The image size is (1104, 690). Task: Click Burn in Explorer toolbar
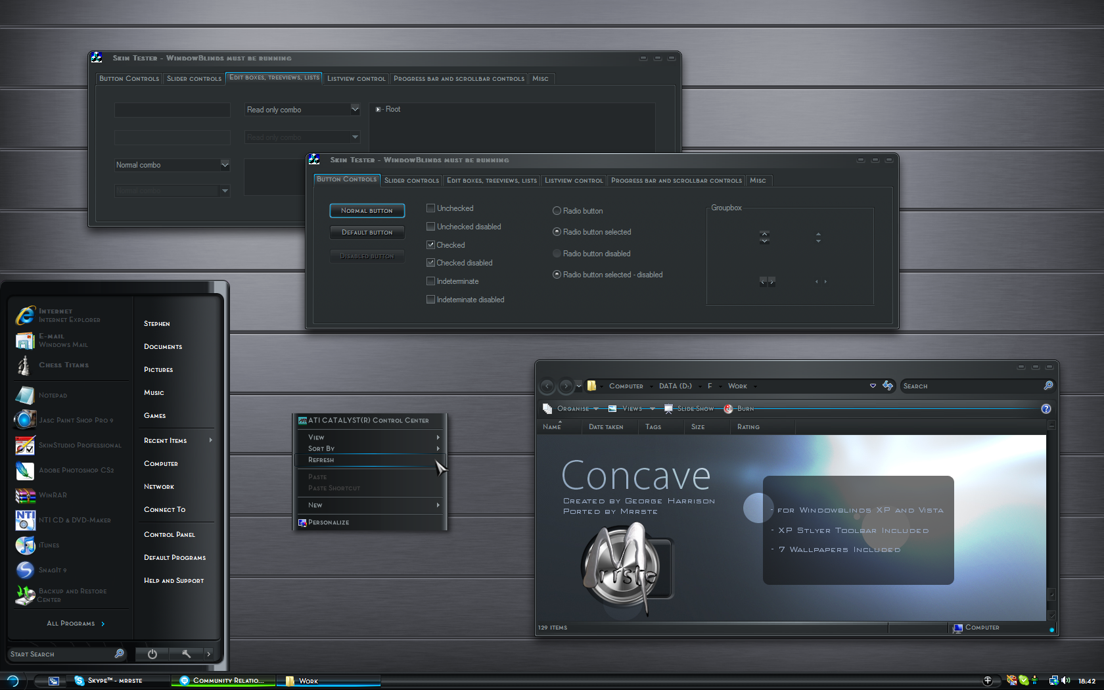point(739,409)
